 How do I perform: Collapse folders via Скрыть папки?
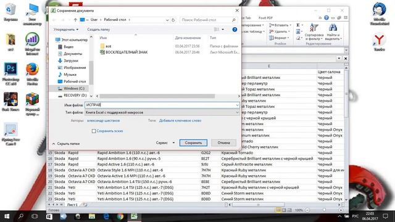point(66,144)
